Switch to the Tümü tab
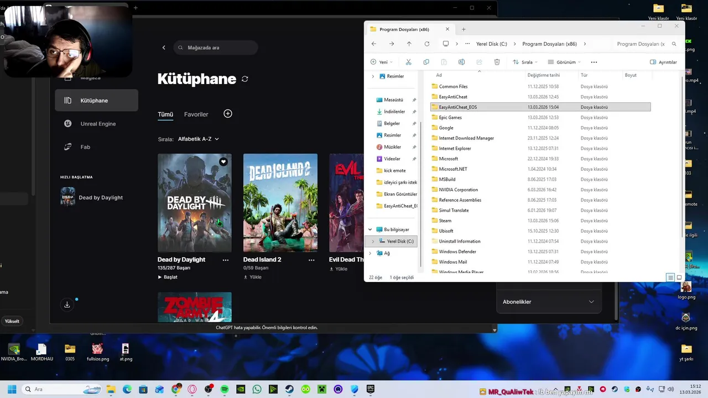708x398 pixels. 165,114
